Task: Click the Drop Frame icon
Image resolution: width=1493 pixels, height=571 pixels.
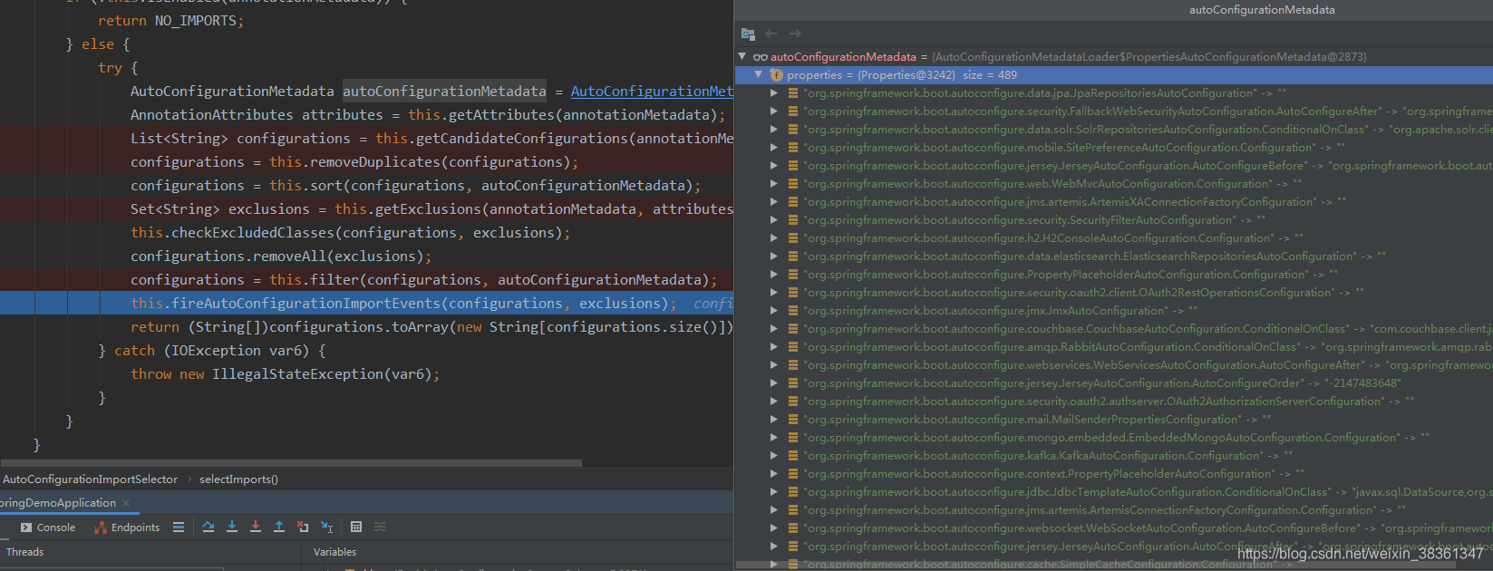Action: tap(303, 527)
